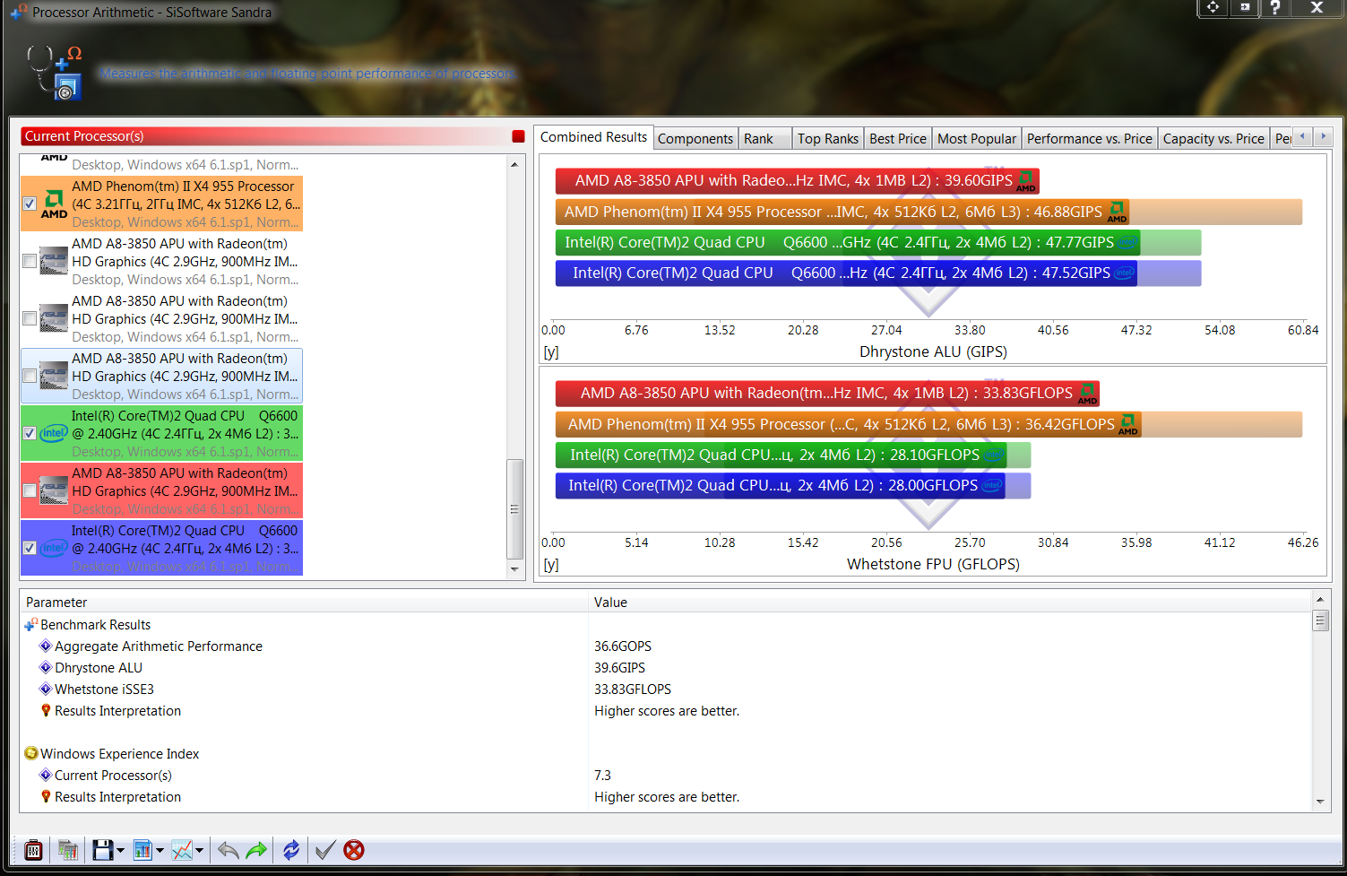Open the Best Price tab
The width and height of the screenshot is (1347, 876).
(898, 138)
